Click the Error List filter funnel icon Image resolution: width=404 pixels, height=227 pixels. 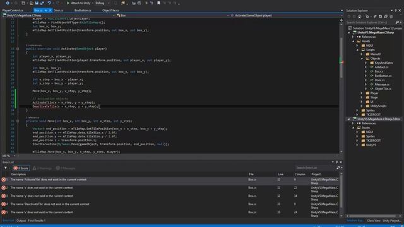click(6, 168)
